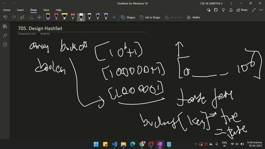Click the lightbulb Tell Me icon
This screenshot has width=265, height=149.
click(223, 10)
